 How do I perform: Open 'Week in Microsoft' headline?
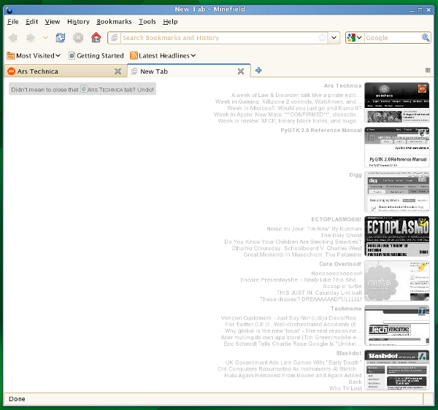(294, 108)
